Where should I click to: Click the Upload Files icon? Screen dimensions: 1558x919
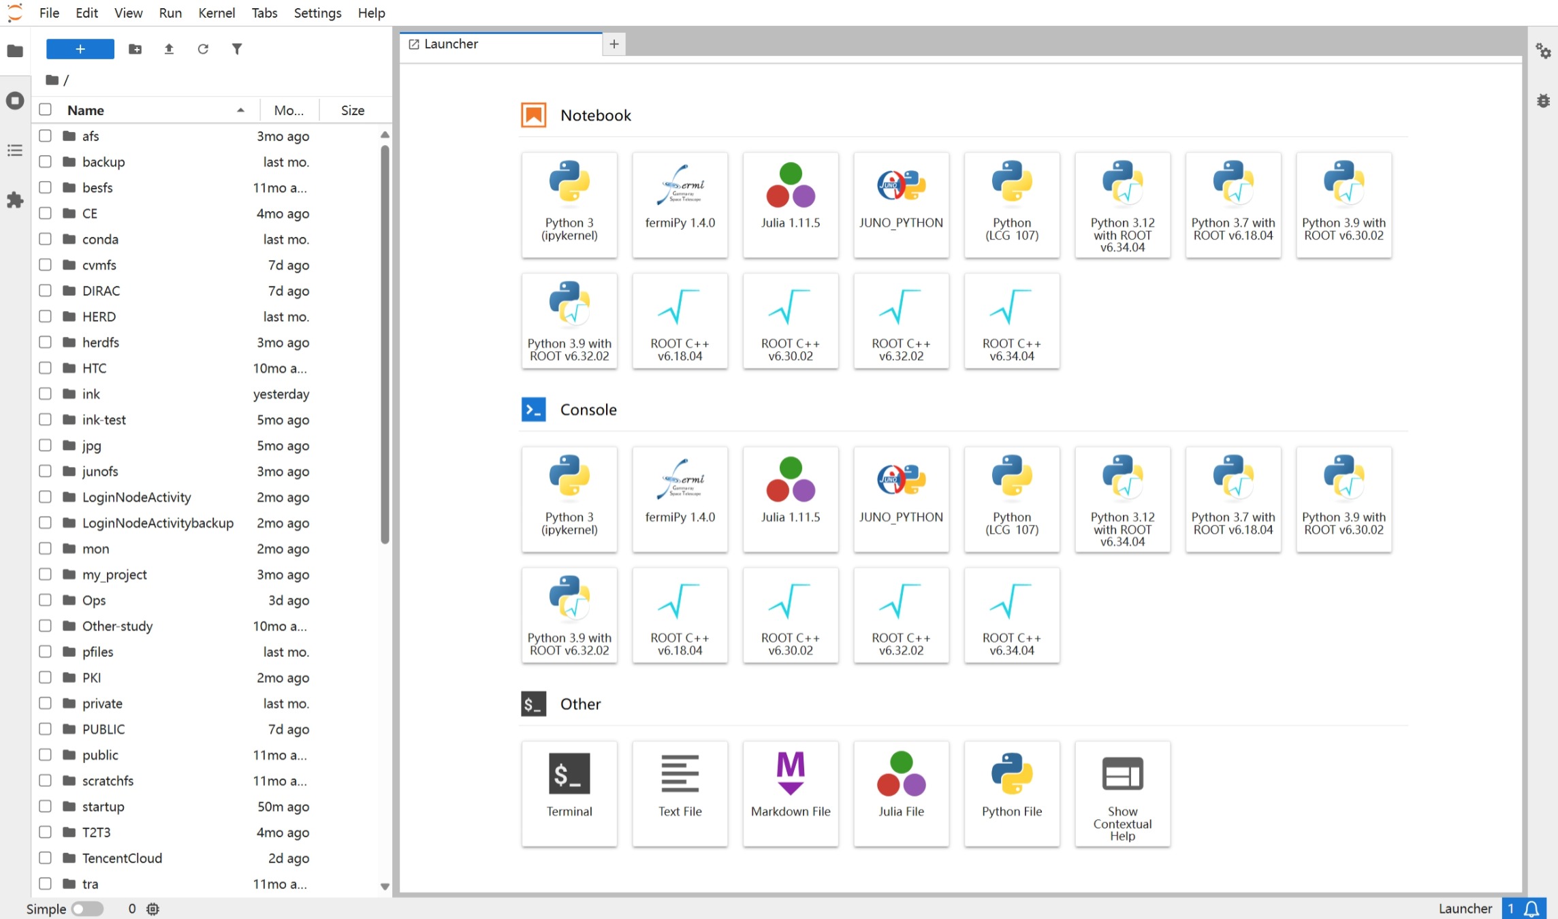click(x=169, y=49)
